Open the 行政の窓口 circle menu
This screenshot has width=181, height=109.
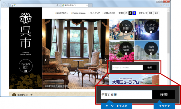coord(26,66)
